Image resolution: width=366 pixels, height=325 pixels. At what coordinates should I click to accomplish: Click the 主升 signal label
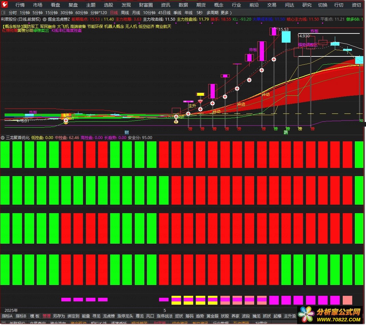point(192,106)
